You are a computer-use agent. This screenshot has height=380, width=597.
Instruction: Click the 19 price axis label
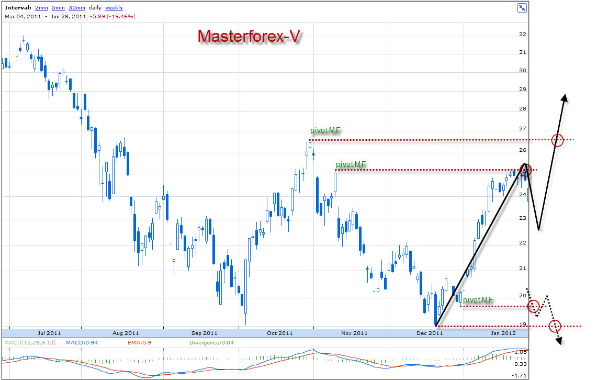pyautogui.click(x=523, y=325)
